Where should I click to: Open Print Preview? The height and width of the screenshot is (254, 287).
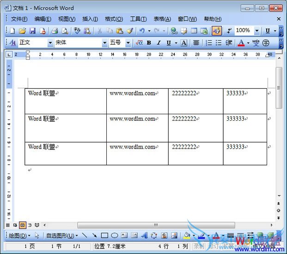[65, 31]
